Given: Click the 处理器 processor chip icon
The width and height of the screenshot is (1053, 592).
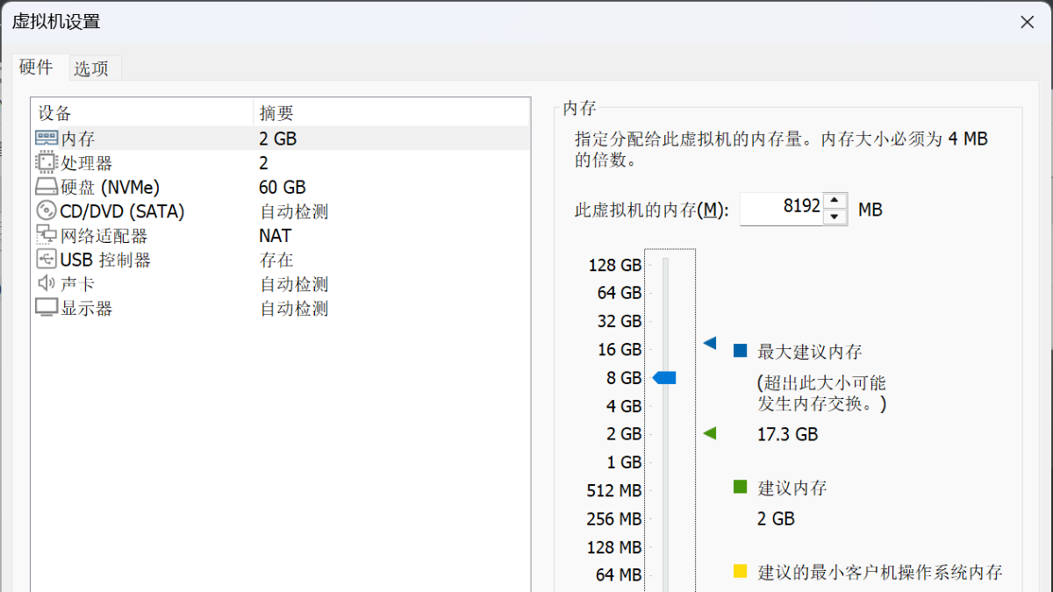Looking at the screenshot, I should pos(46,162).
